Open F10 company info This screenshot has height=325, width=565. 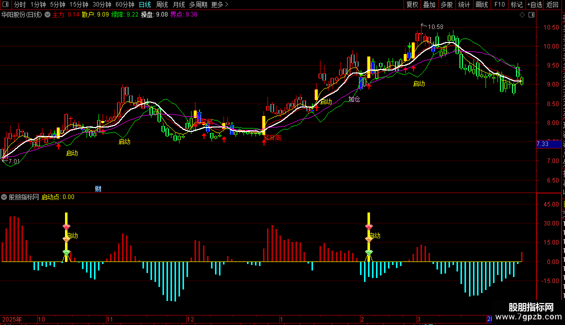coord(499,4)
